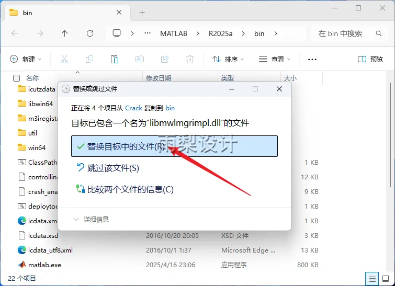Close the 替换或跳过文件 dialog
This screenshot has width=395, height=286.
[279, 89]
